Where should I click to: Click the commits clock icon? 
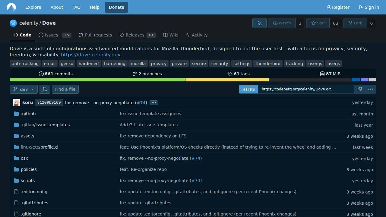[41, 74]
